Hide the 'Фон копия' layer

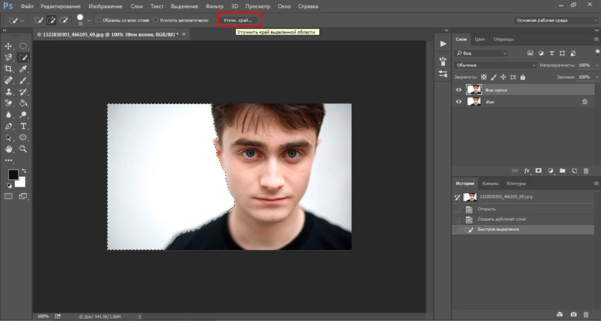458,89
